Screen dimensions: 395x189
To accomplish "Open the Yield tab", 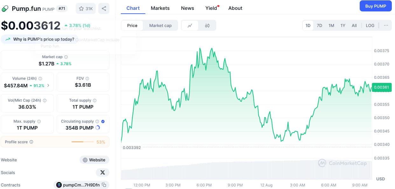I will (x=211, y=8).
